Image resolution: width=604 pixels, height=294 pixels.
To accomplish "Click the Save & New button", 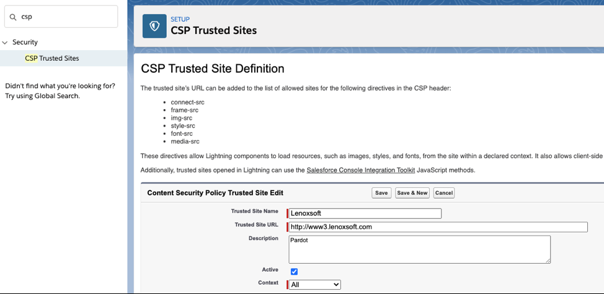I will coord(412,193).
